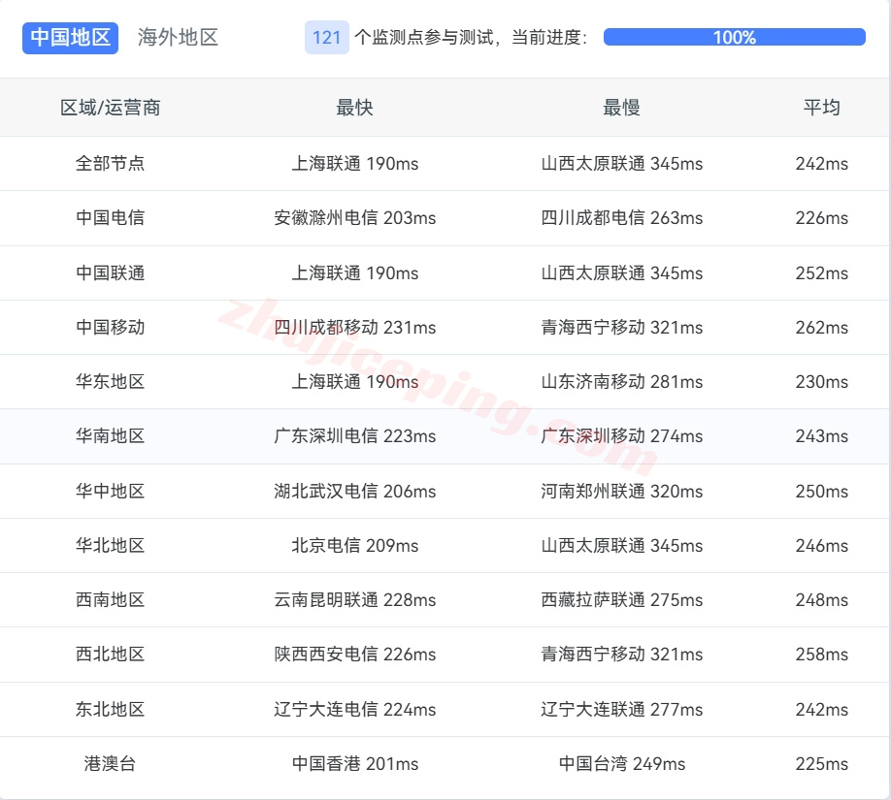Click fastest cell in 全部节点 row
This screenshot has width=891, height=800.
(354, 164)
